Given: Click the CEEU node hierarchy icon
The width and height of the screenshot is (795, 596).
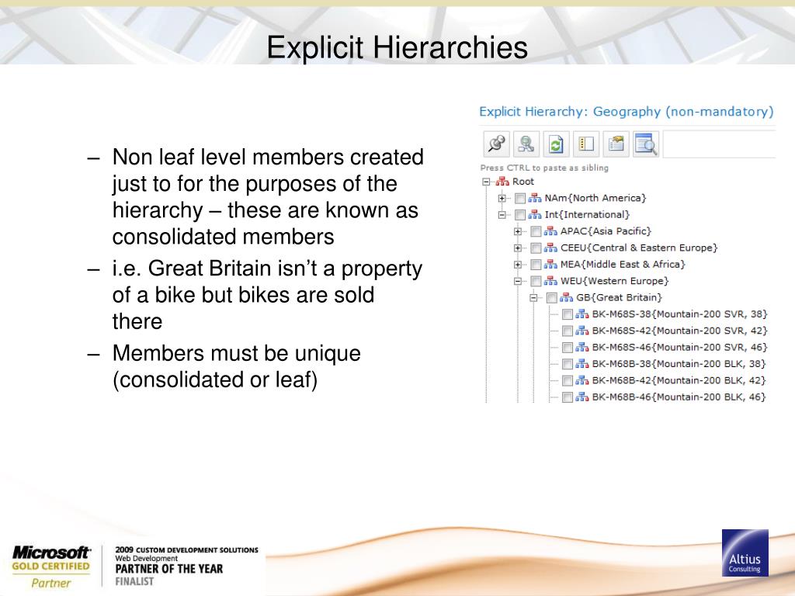Looking at the screenshot, I should coord(550,248).
